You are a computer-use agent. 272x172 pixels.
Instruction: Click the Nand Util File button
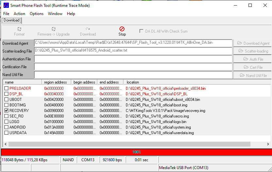pos(253,75)
